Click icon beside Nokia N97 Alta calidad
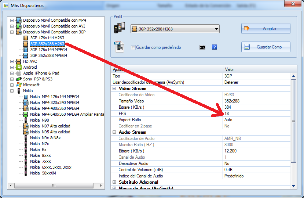 tap(26, 126)
